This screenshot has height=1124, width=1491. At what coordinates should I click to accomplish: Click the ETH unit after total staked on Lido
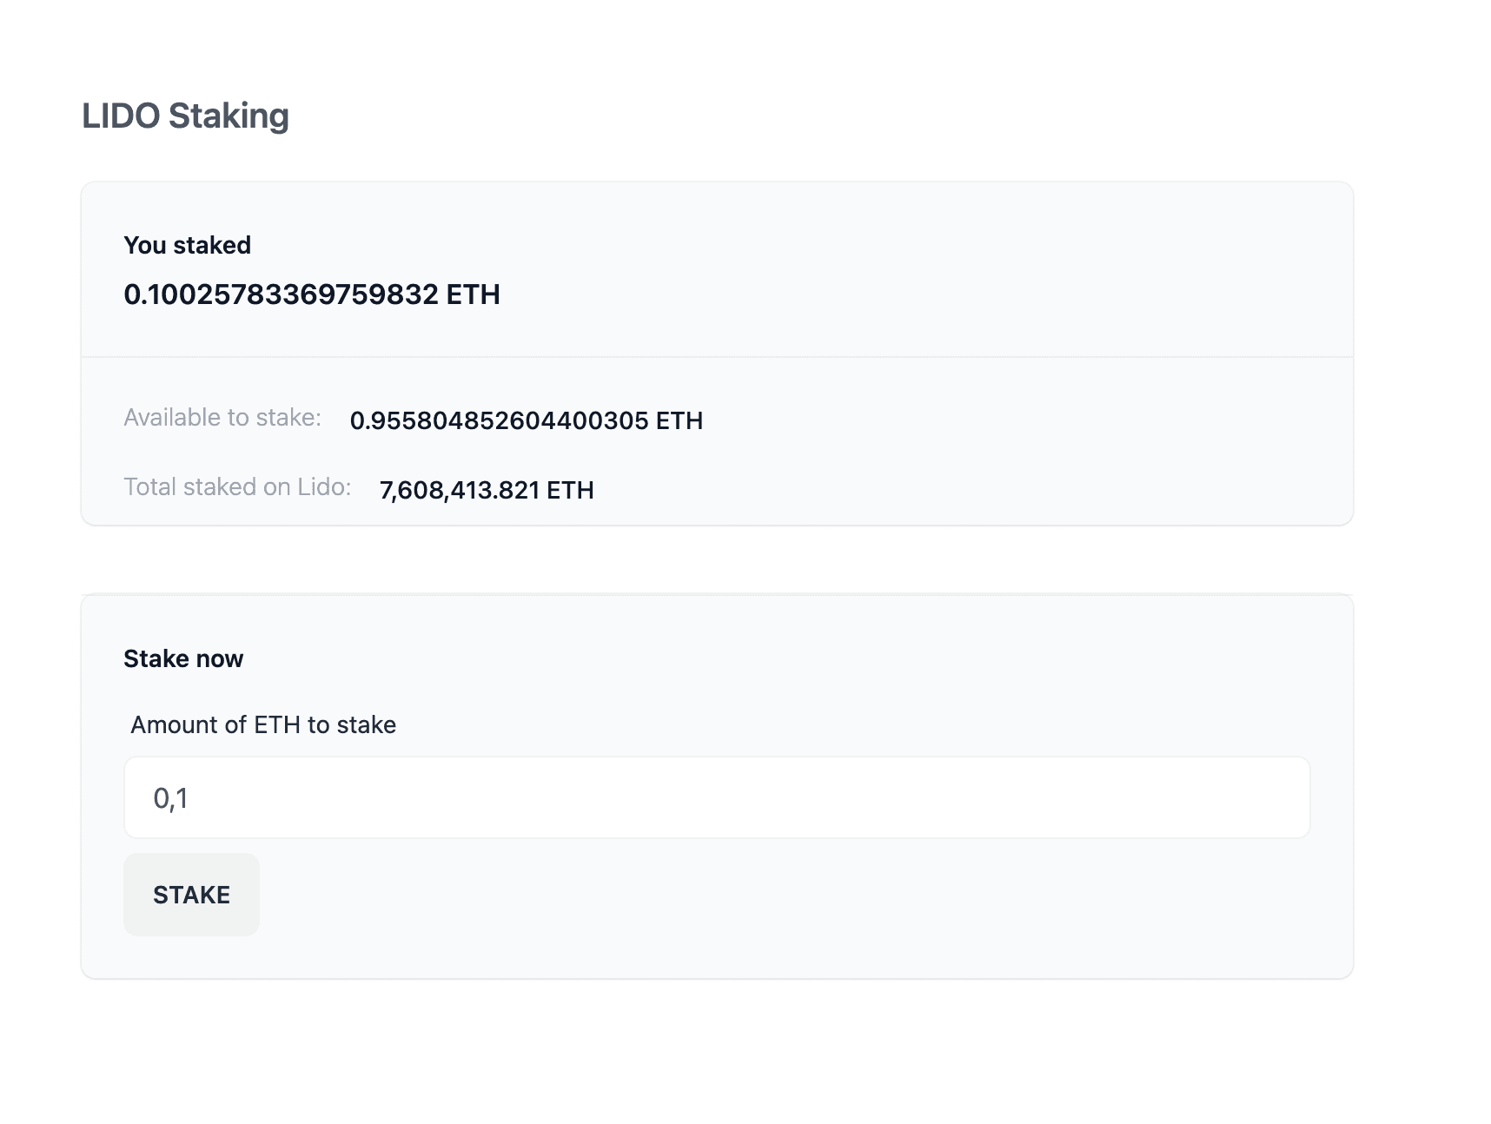[570, 490]
